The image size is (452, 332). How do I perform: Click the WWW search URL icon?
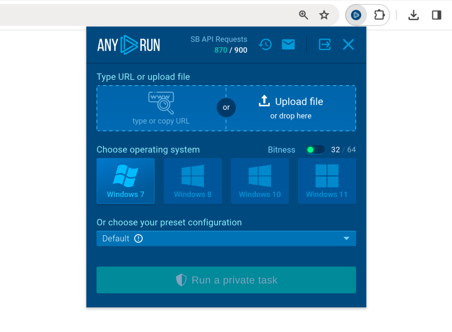point(161,103)
